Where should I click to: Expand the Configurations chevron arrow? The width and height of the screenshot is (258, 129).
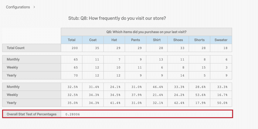pos(34,7)
